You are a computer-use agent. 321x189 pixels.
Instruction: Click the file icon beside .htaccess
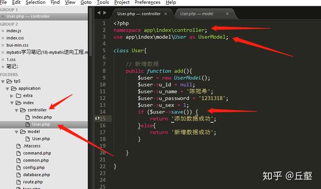[x=18, y=146]
